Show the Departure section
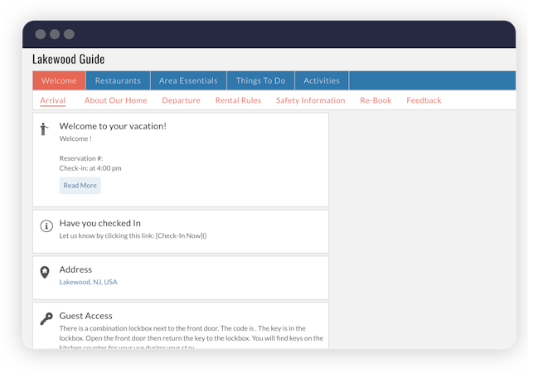This screenshot has height=373, width=538. (182, 100)
